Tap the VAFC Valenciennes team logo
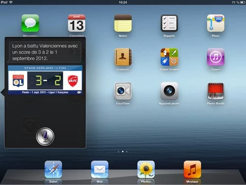The width and height of the screenshot is (246, 185). pos(73,81)
